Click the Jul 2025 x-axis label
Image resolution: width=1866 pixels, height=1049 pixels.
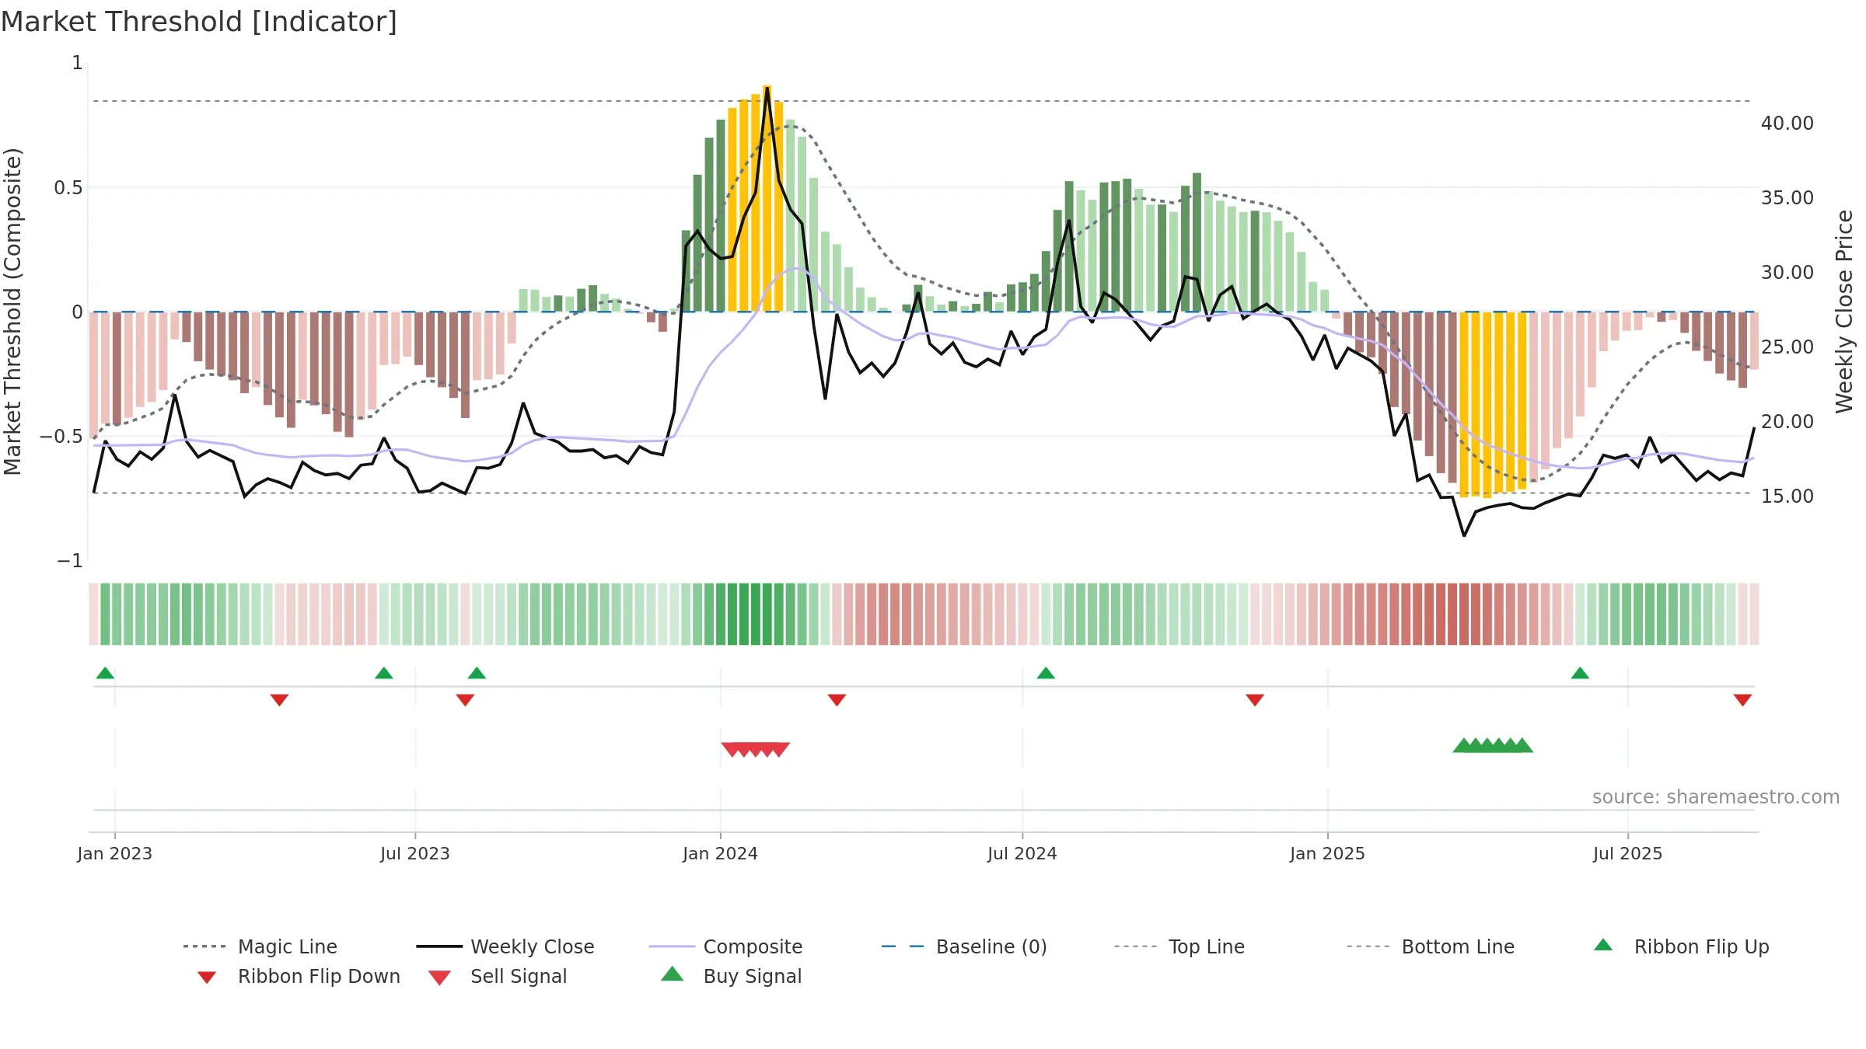(1627, 853)
